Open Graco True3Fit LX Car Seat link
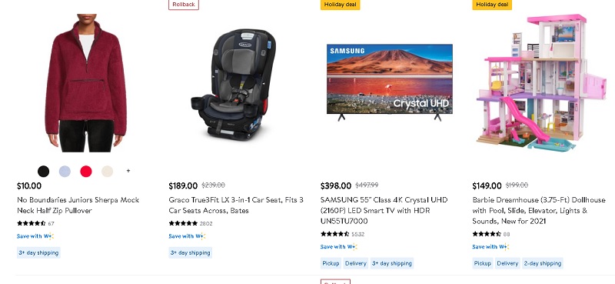 pyautogui.click(x=236, y=205)
